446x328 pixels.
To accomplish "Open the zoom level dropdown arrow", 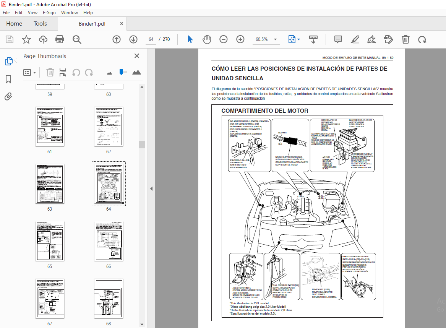I will [275, 39].
